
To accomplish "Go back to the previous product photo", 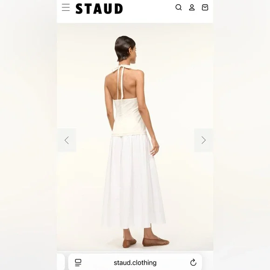I will pyautogui.click(x=67, y=140).
